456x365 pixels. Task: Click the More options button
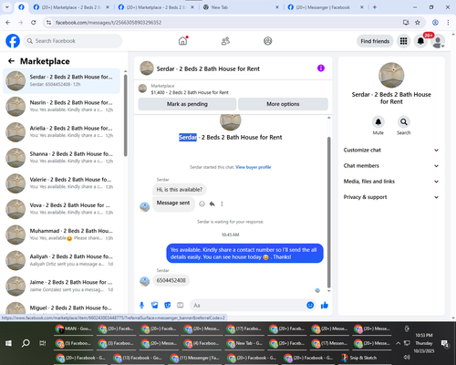click(283, 104)
